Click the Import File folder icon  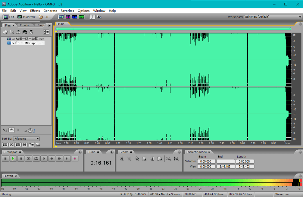click(x=5, y=32)
